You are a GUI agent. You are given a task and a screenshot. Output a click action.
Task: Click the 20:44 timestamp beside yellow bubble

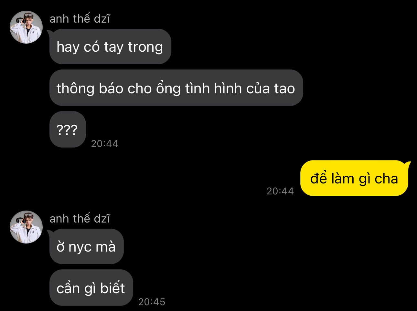point(280,191)
